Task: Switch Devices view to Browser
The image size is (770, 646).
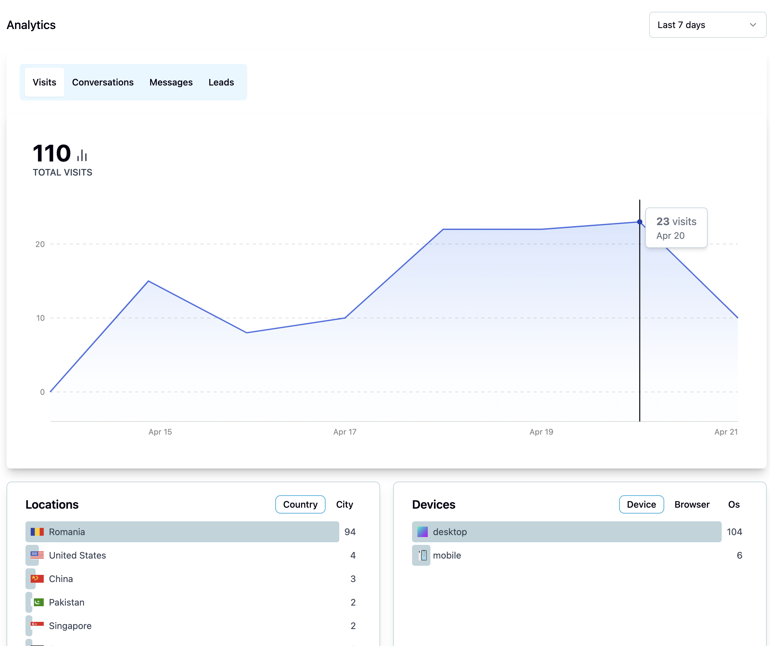Action: (x=692, y=504)
